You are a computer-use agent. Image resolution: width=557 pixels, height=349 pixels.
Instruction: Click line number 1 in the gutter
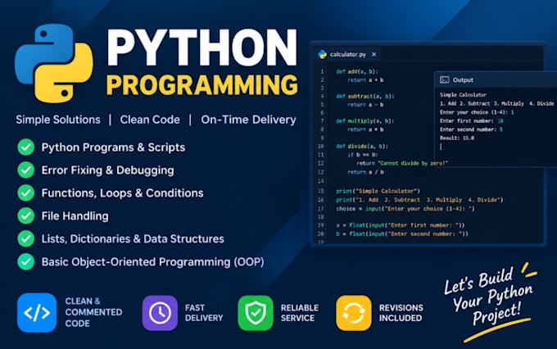(322, 71)
